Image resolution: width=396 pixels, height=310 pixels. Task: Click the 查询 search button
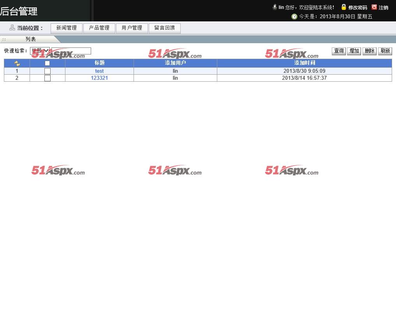click(x=339, y=51)
